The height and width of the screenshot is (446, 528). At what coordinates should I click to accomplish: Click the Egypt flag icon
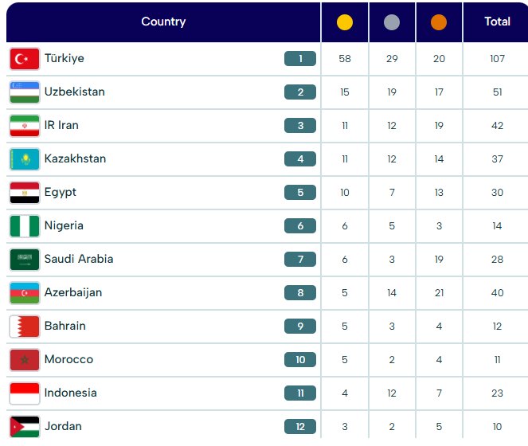click(x=24, y=193)
